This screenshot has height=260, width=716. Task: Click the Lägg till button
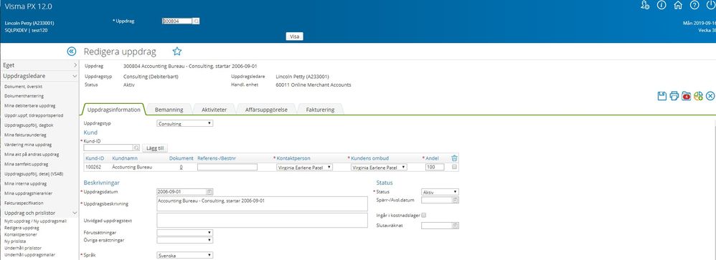point(156,148)
